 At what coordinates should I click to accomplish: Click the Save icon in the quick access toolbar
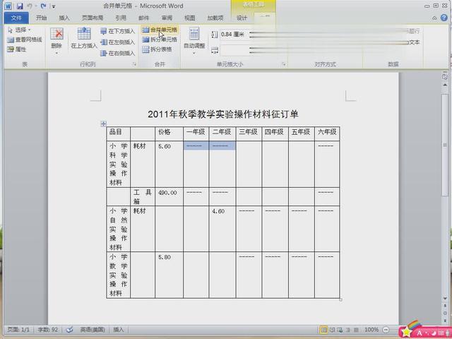click(20, 6)
